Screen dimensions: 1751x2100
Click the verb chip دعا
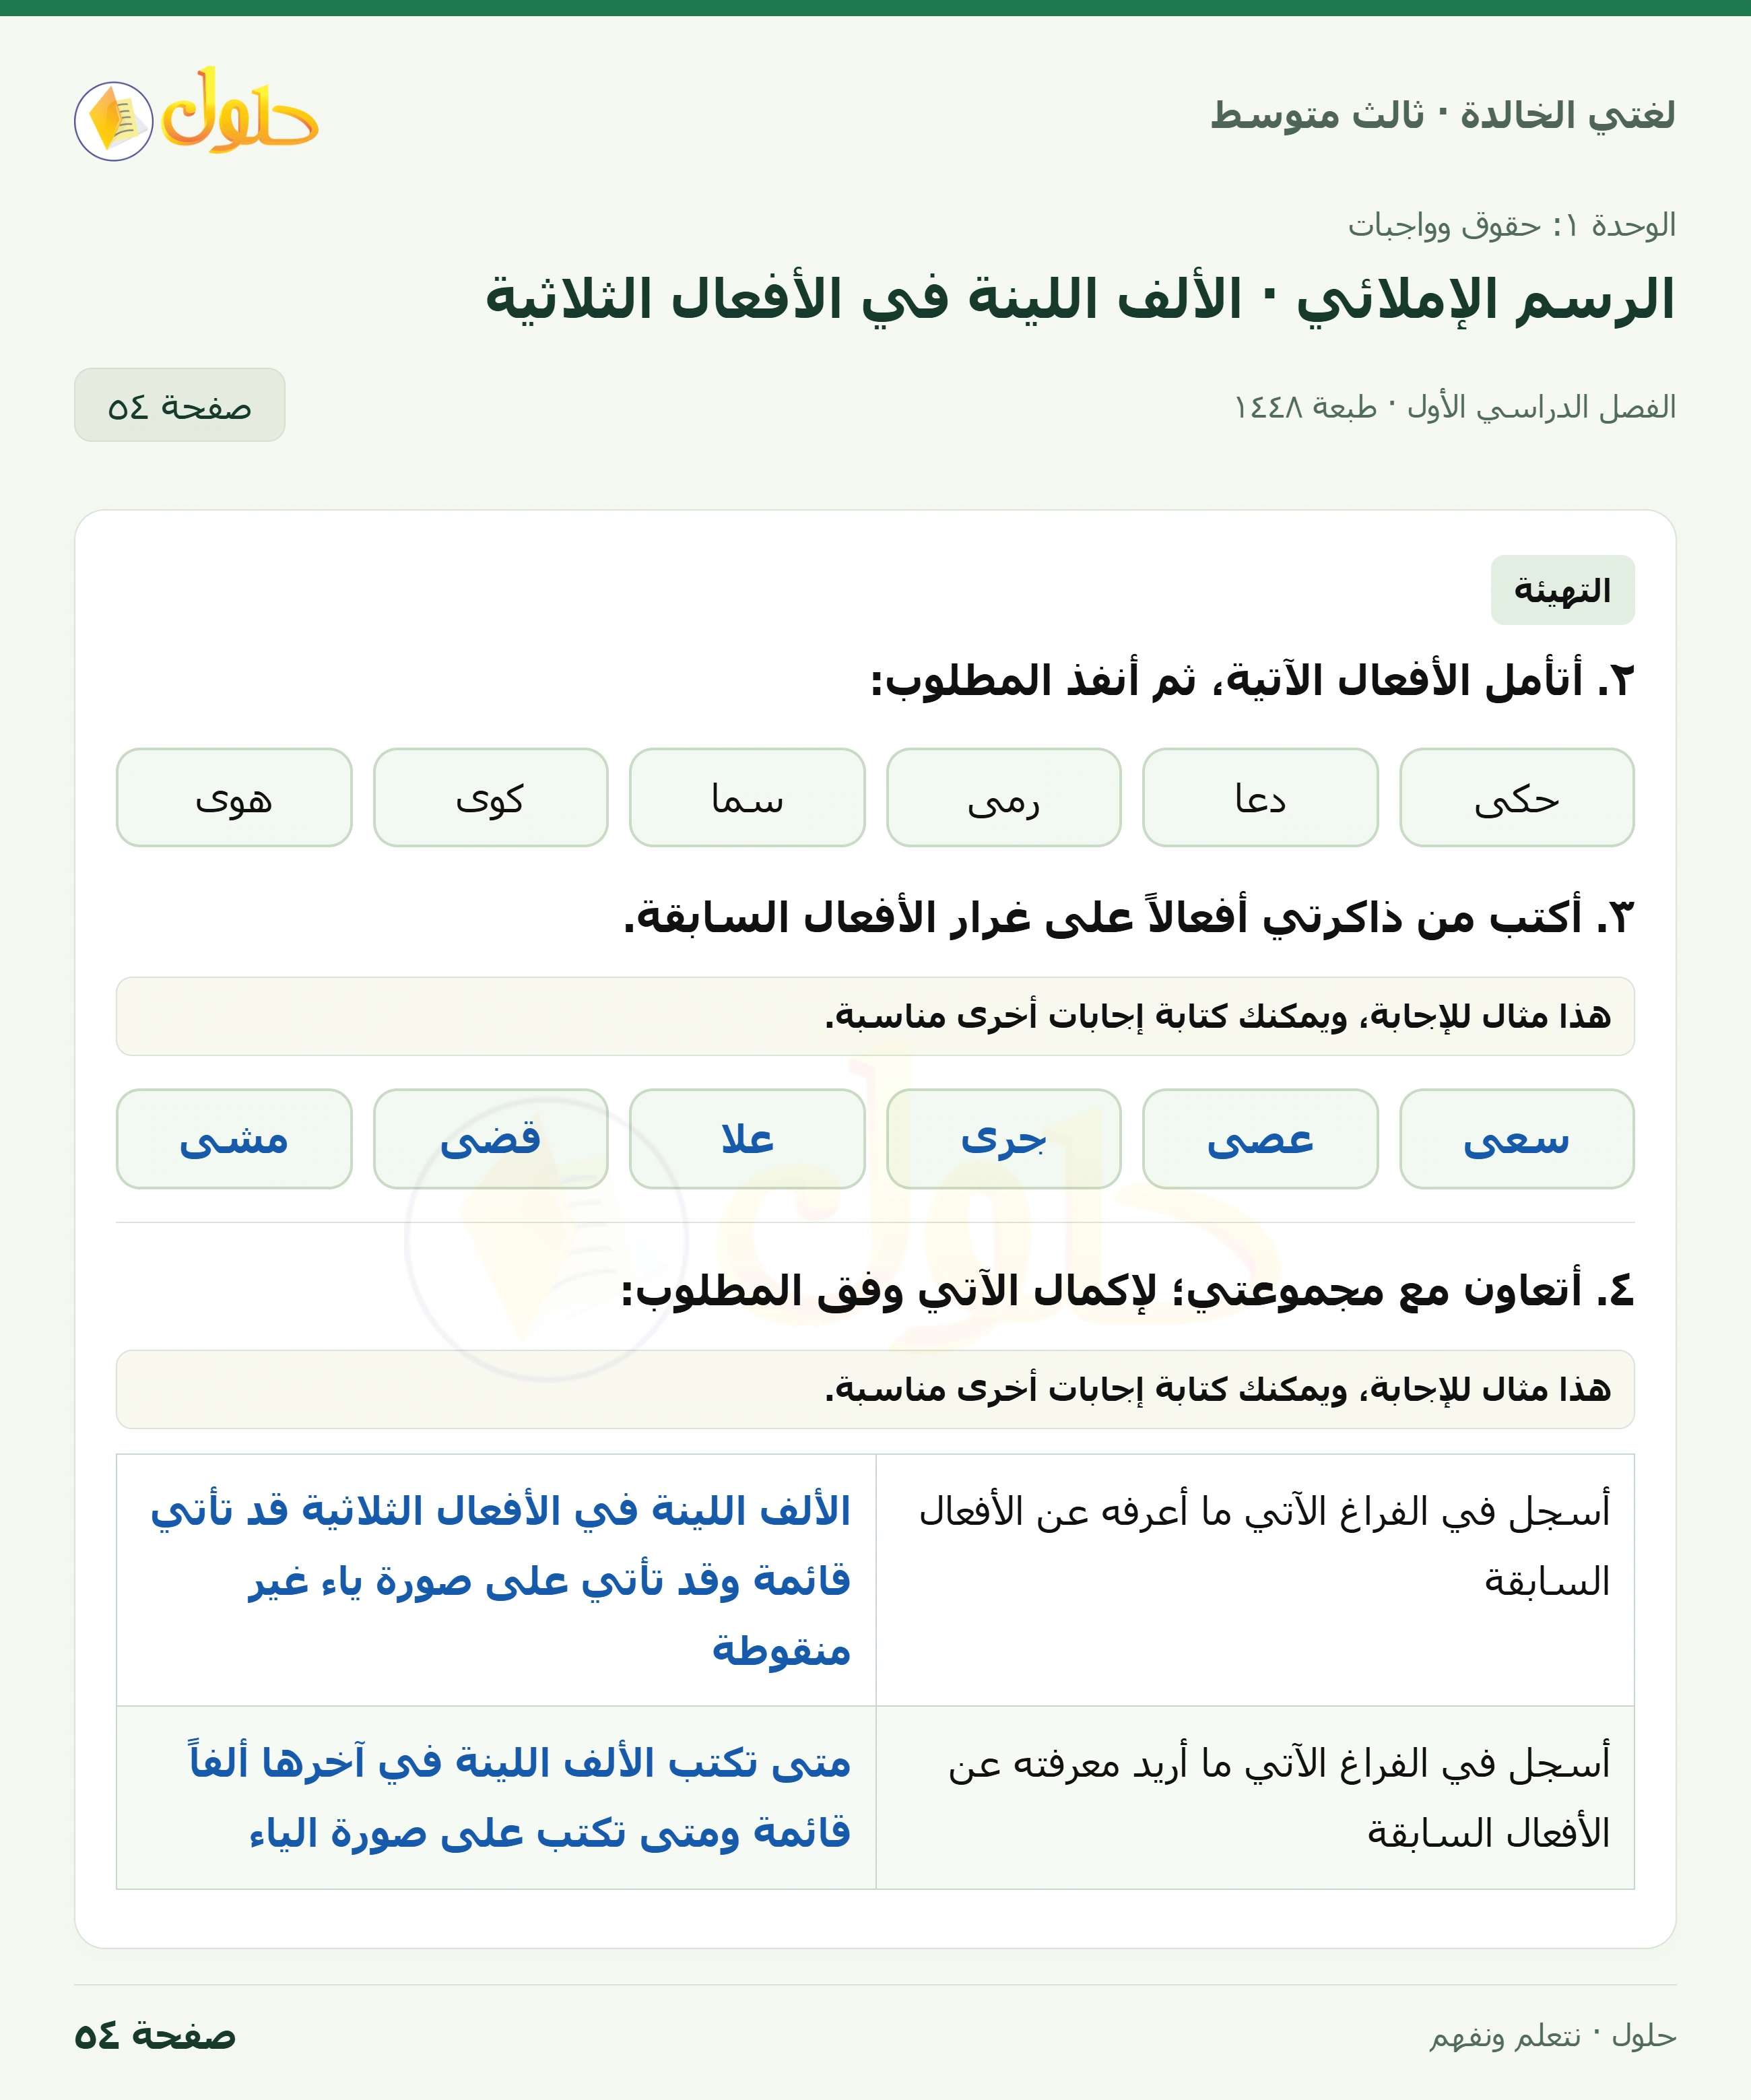[x=1260, y=797]
